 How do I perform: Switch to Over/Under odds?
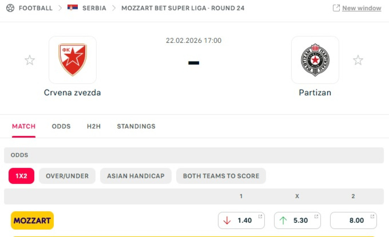[67, 176]
